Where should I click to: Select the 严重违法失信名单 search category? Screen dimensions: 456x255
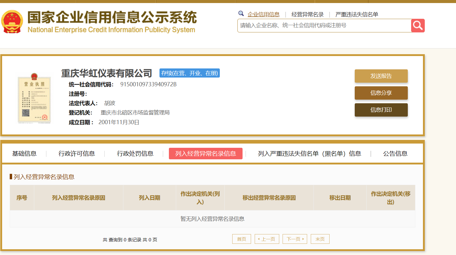357,14
